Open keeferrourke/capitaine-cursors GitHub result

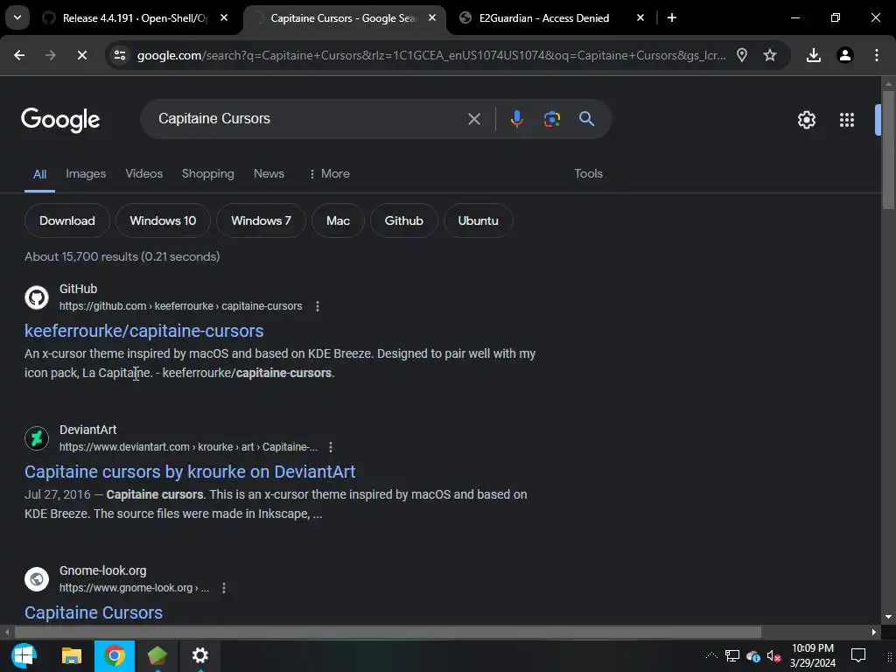[144, 331]
